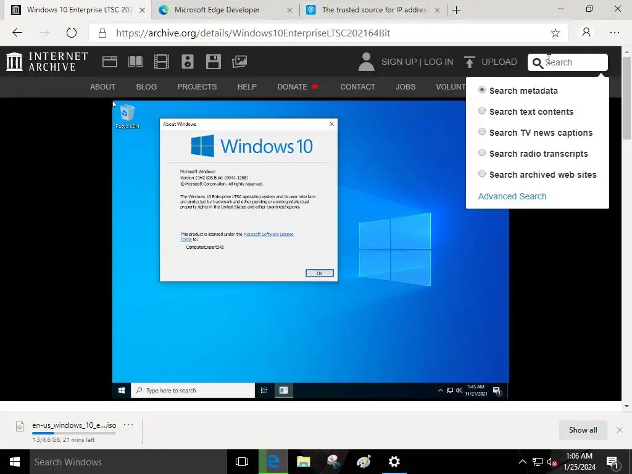Click the SIGN UP link
The width and height of the screenshot is (632, 474).
click(x=399, y=62)
